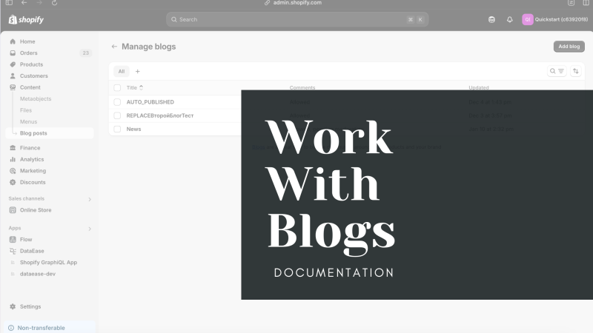Image resolution: width=593 pixels, height=333 pixels.
Task: Open the News blog
Action: pos(133,129)
